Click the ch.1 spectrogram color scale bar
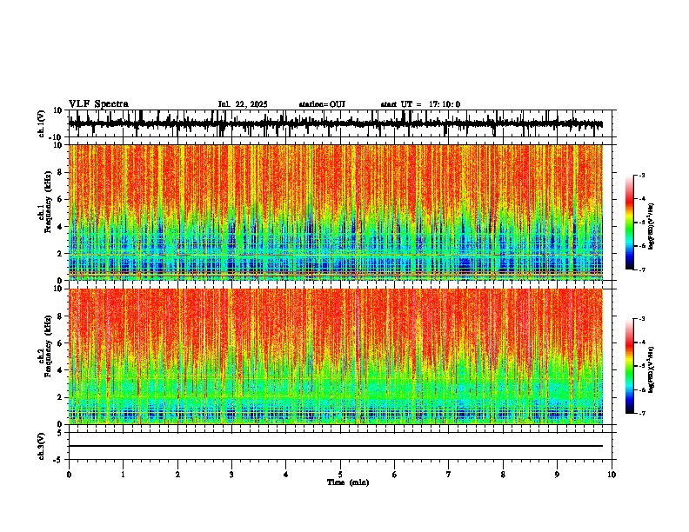689x532 pixels. [x=629, y=223]
